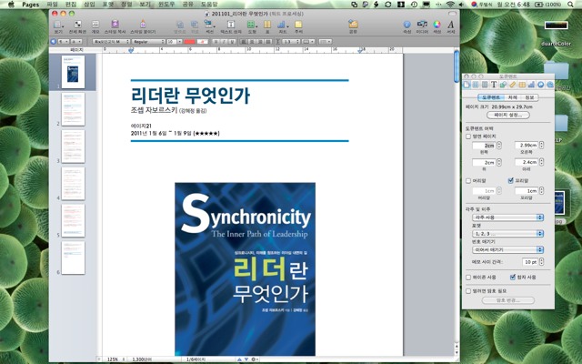582x364 pixels.
Task: Open the footnote format '1, 2, 3' dropdown
Action: (x=507, y=234)
